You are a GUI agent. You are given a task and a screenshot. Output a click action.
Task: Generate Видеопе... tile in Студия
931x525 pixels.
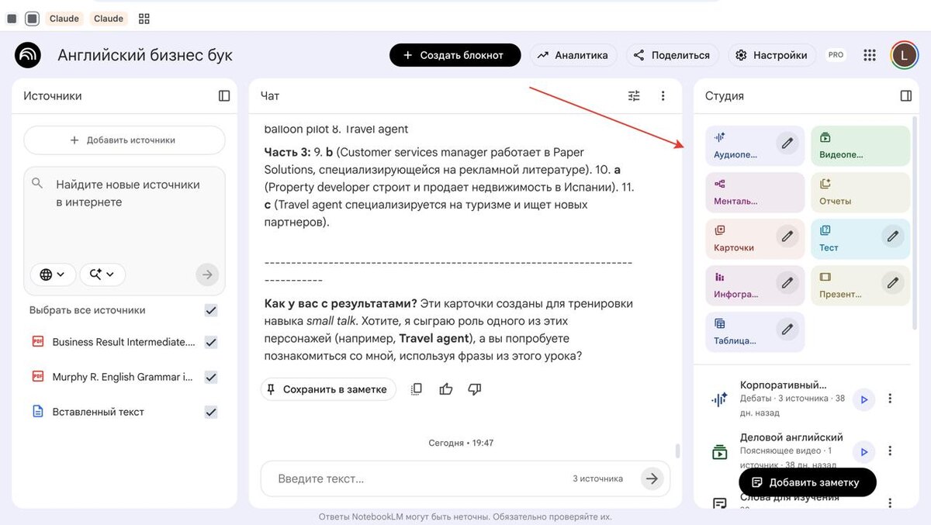[860, 146]
